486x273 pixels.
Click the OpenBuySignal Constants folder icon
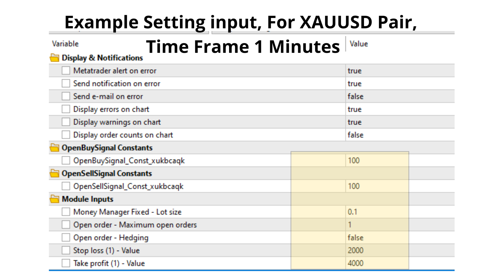(x=54, y=148)
